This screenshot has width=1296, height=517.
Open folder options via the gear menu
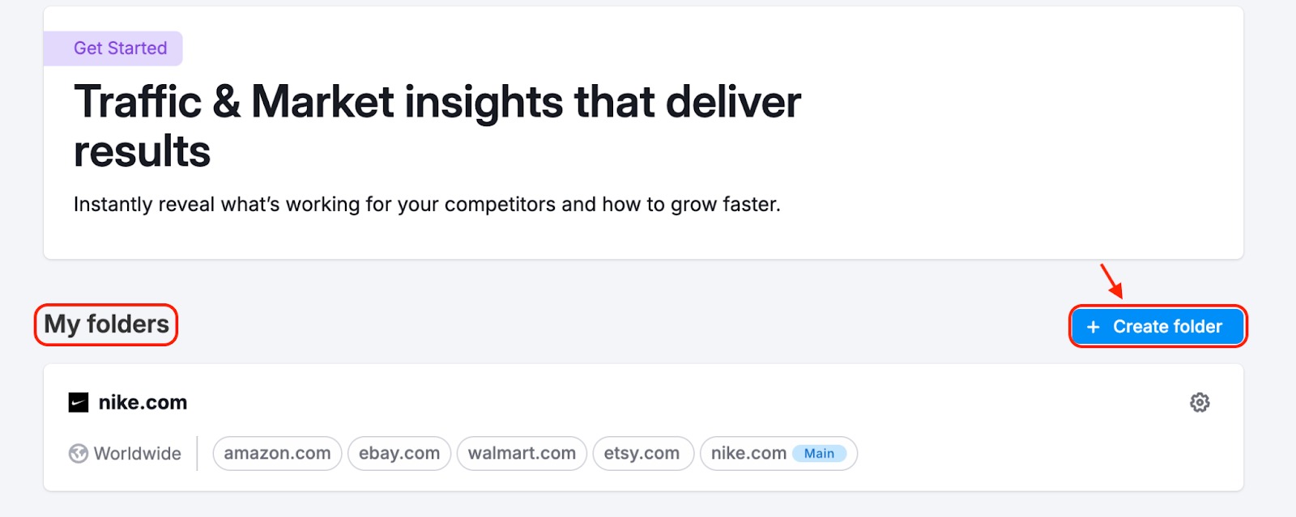click(x=1201, y=402)
